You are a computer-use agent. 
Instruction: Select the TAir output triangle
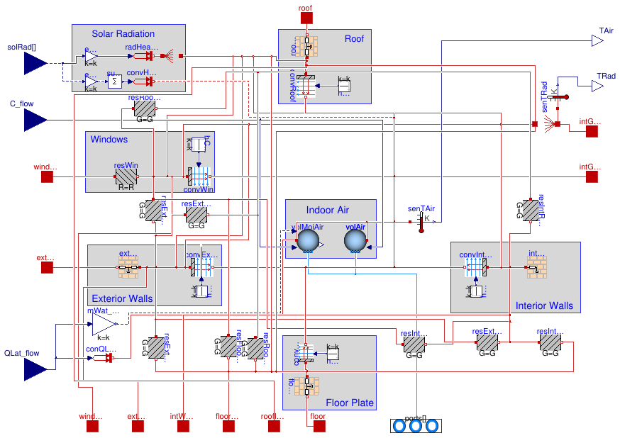[597, 40]
